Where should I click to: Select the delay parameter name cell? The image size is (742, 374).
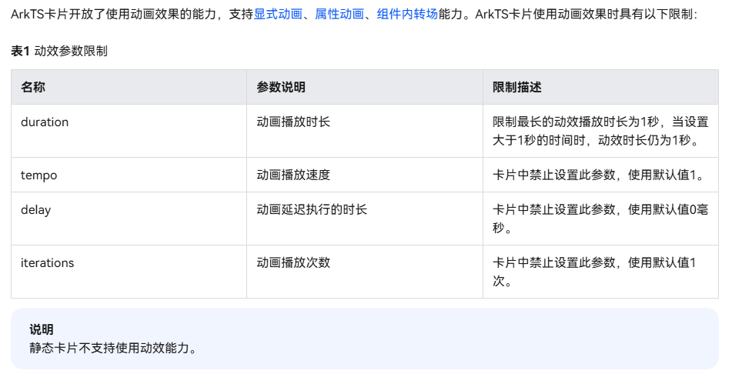click(x=35, y=209)
